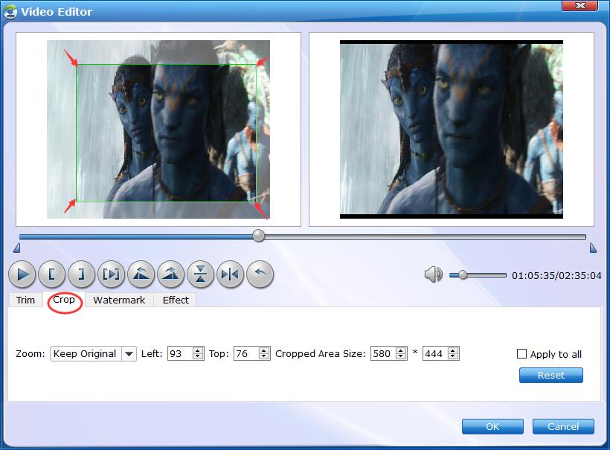The image size is (610, 450).
Task: Rotate the video clockwise
Action: (x=171, y=274)
